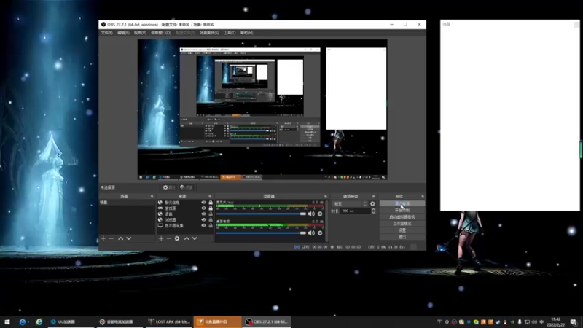Open the 帮助(H) menu
Viewport: 583px width, 328px height.
point(246,33)
